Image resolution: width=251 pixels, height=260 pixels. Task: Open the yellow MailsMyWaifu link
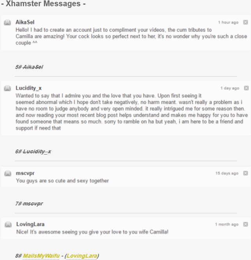41,256
